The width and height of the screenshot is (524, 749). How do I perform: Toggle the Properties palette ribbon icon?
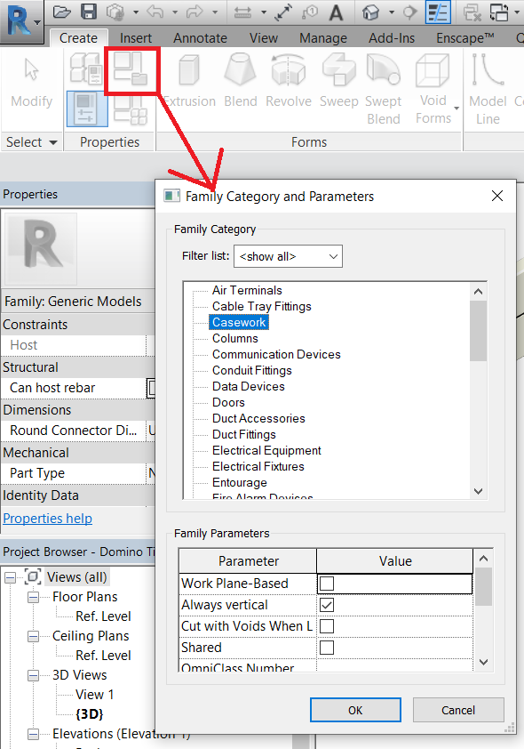[x=87, y=109]
